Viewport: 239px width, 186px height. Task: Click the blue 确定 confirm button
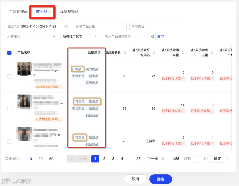(x=161, y=179)
